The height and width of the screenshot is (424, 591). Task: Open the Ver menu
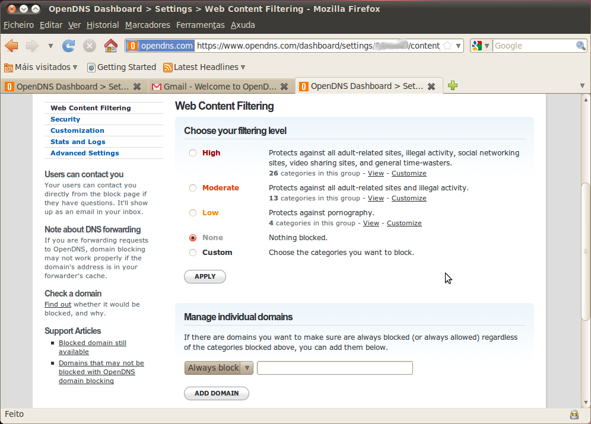click(x=74, y=25)
